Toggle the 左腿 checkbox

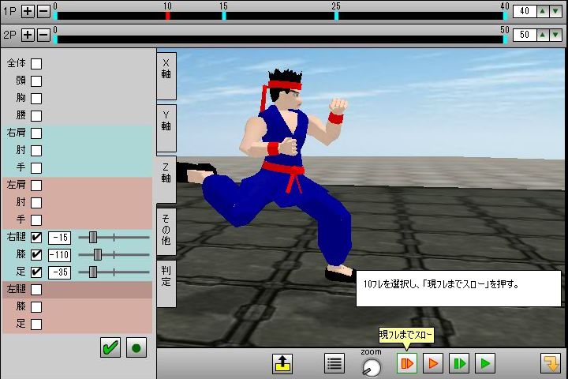(x=36, y=290)
